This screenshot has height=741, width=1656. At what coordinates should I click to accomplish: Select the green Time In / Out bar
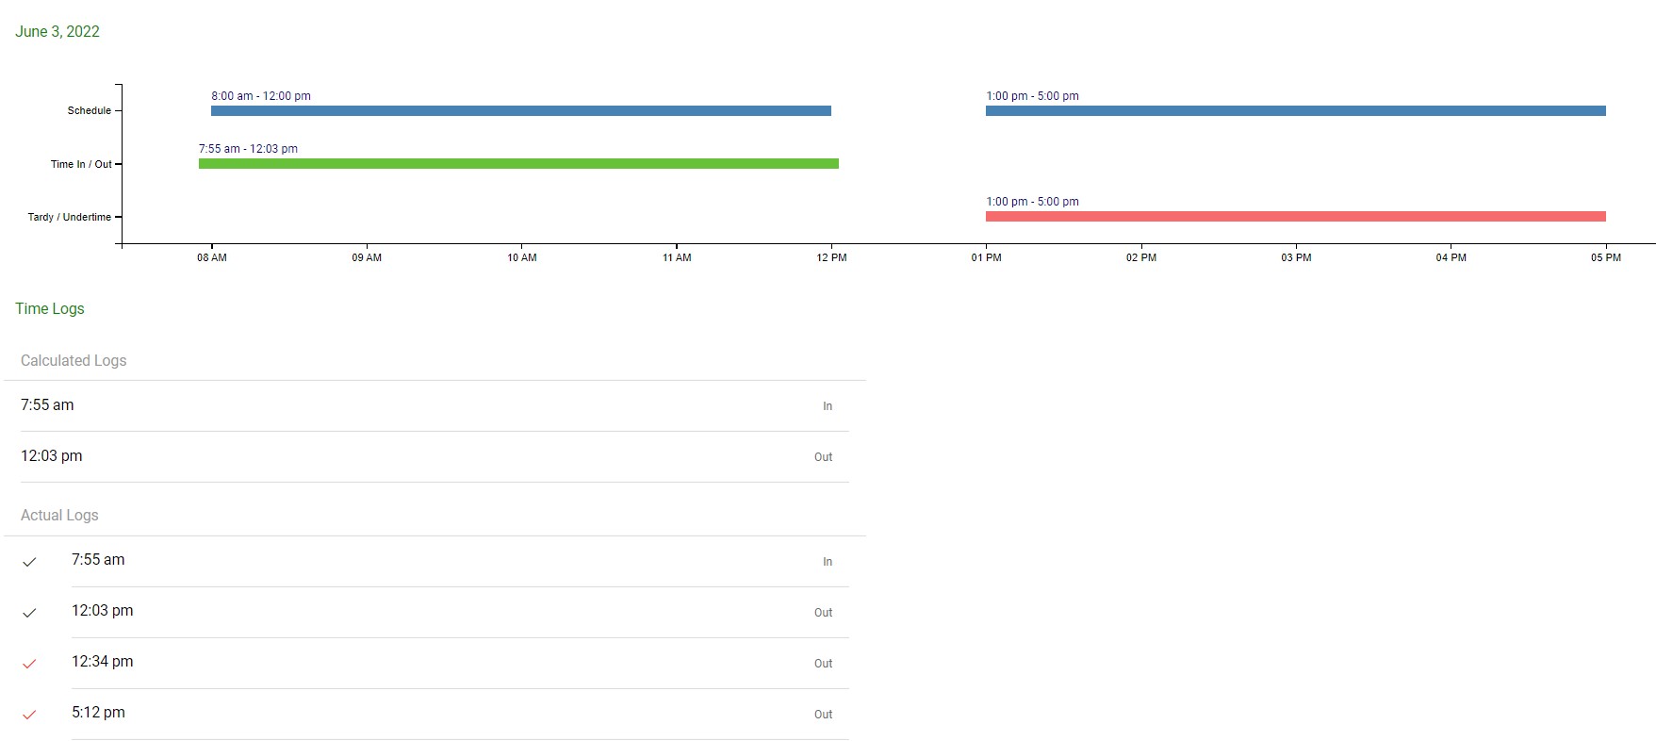coord(518,164)
